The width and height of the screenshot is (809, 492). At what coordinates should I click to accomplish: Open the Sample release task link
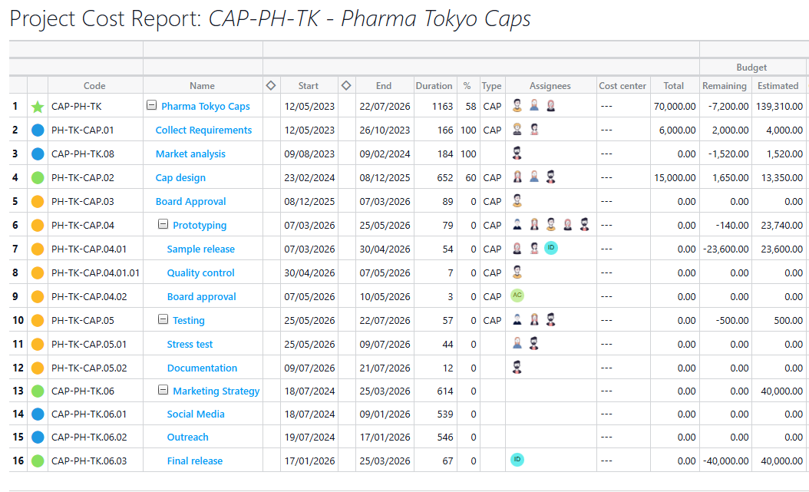(x=200, y=249)
